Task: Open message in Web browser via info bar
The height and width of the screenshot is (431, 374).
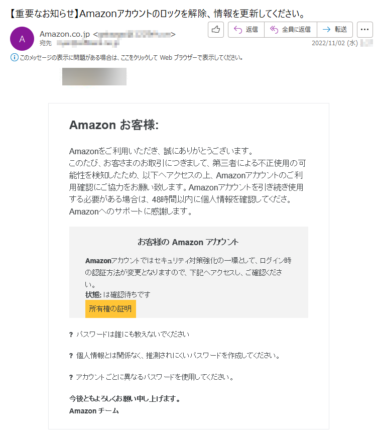Action: coord(131,58)
